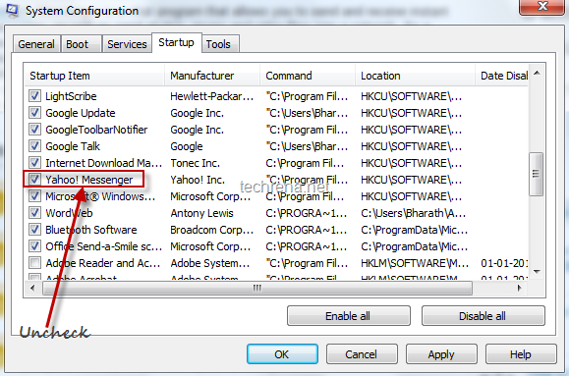The width and height of the screenshot is (569, 376).
Task: Switch to the General tab
Action: pos(36,44)
